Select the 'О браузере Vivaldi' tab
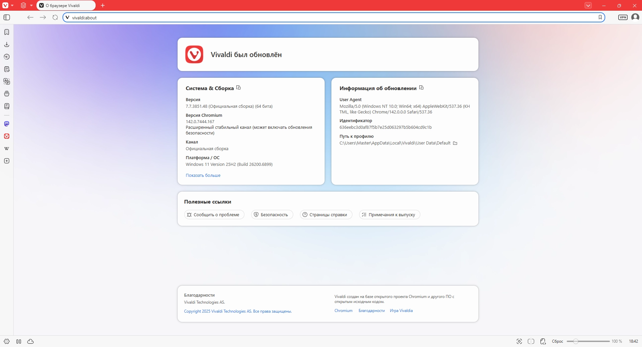The width and height of the screenshot is (642, 347). click(66, 5)
